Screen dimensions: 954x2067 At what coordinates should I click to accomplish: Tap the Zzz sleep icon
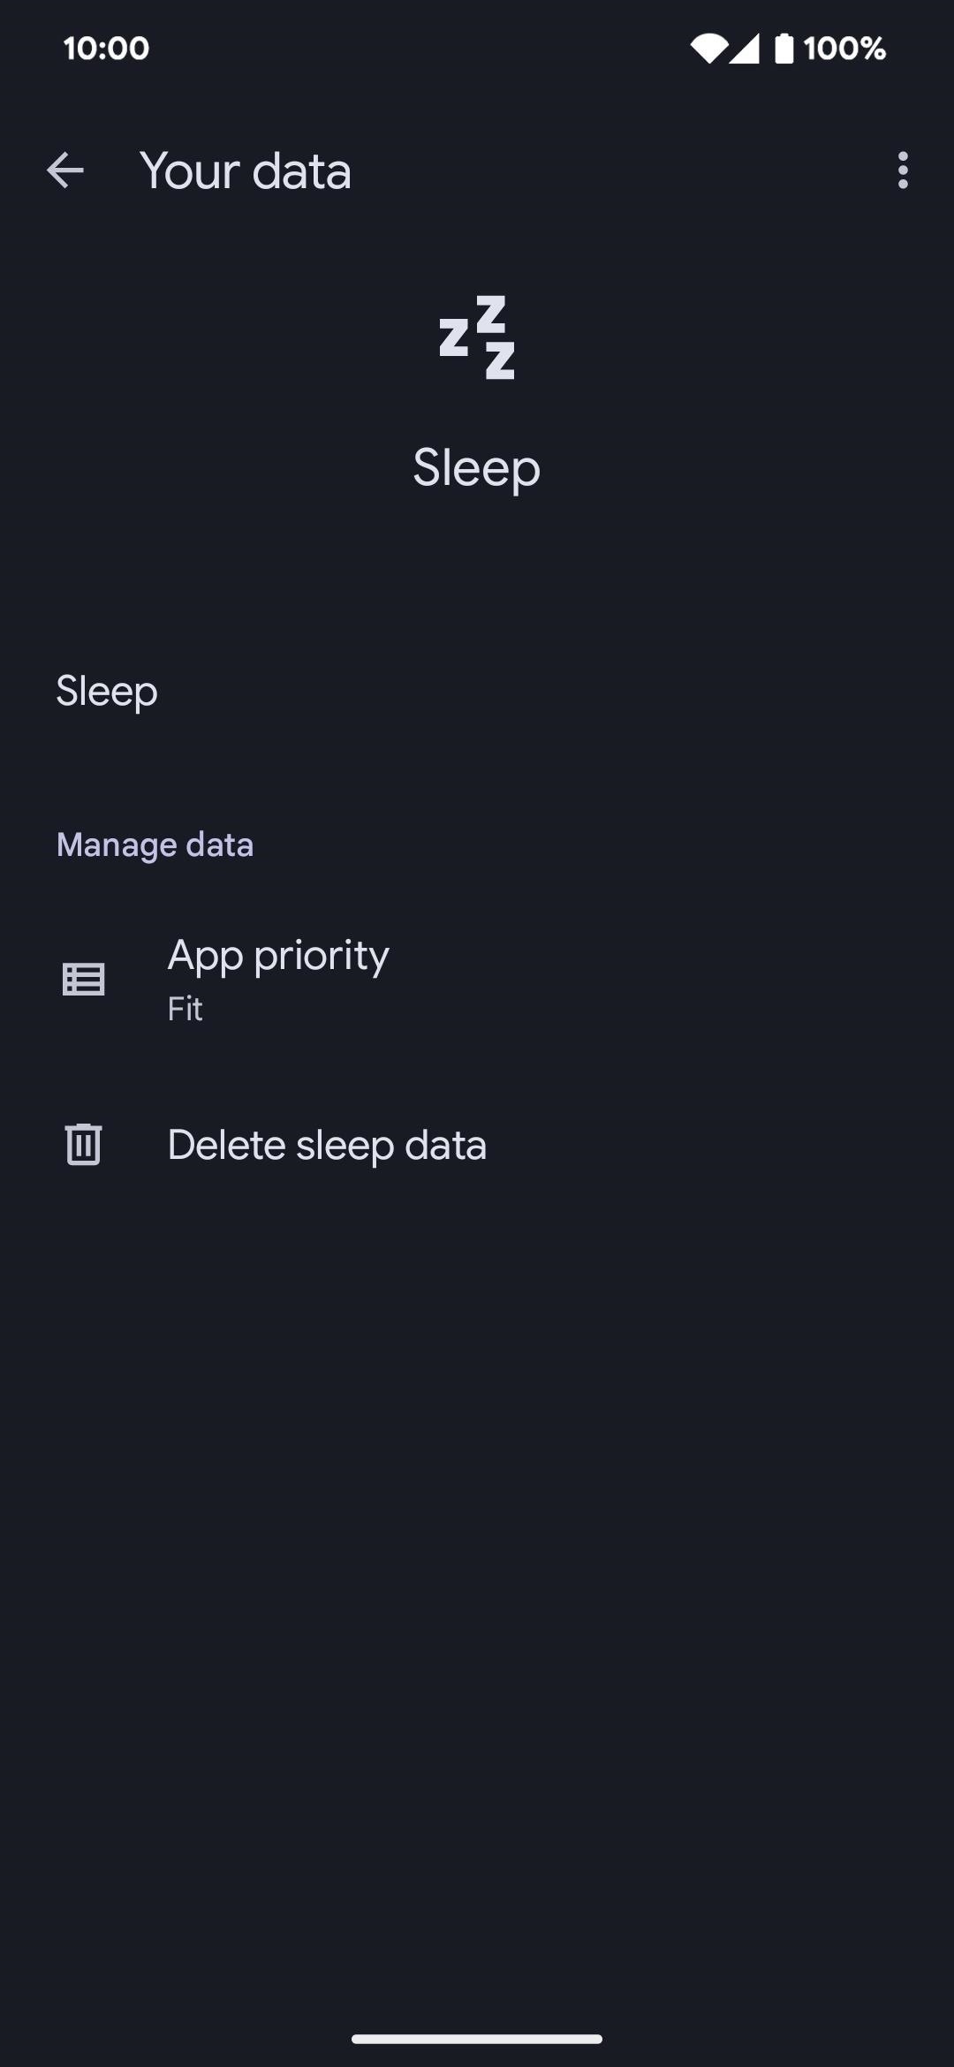pos(477,338)
